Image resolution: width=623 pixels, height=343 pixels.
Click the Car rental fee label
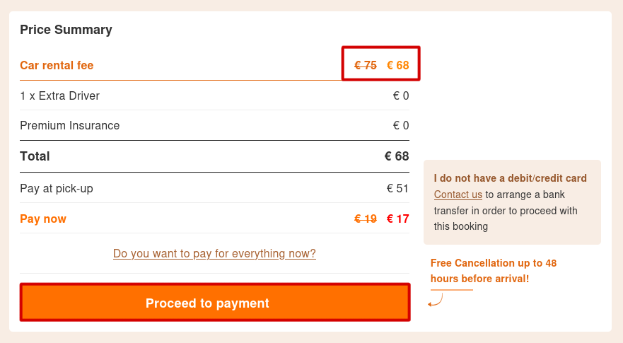57,65
